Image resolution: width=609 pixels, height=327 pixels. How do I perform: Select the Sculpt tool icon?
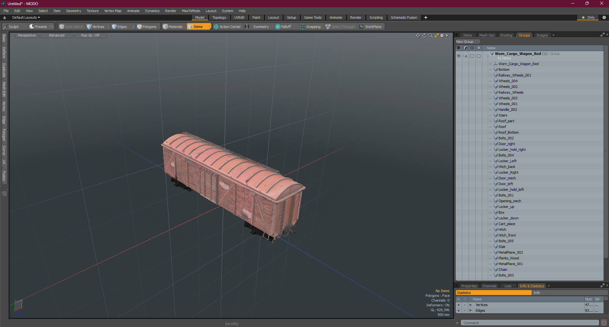coord(5,27)
